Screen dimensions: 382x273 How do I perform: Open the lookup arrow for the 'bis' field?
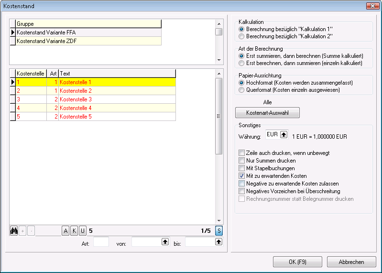[219, 242]
